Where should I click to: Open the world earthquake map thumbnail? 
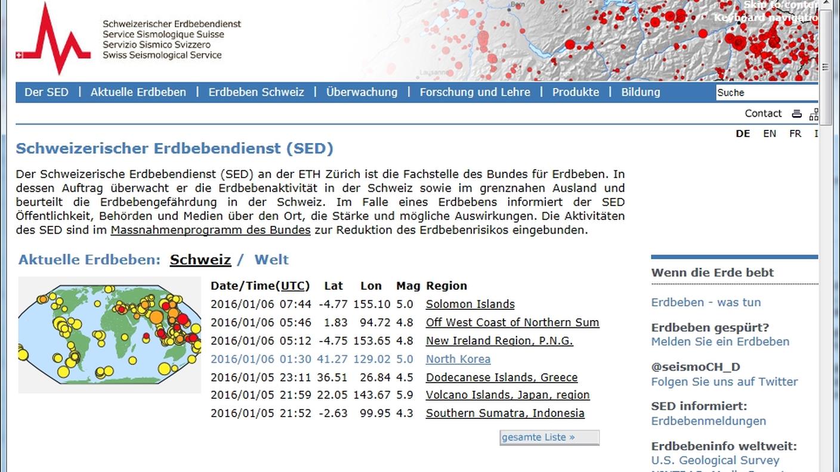click(109, 334)
